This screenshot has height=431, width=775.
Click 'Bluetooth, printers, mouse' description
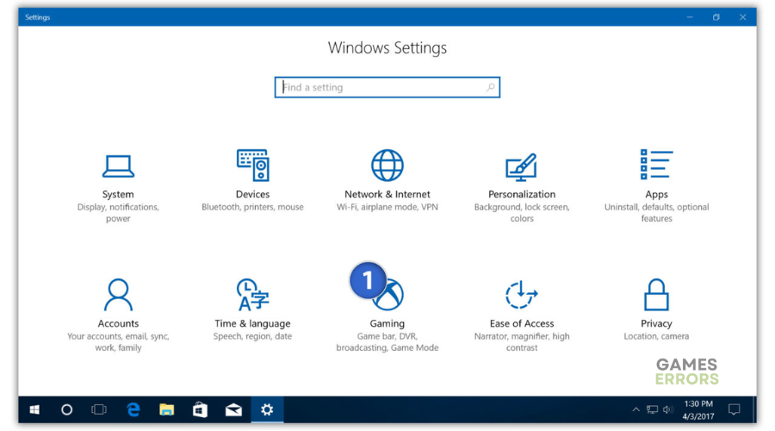click(252, 208)
